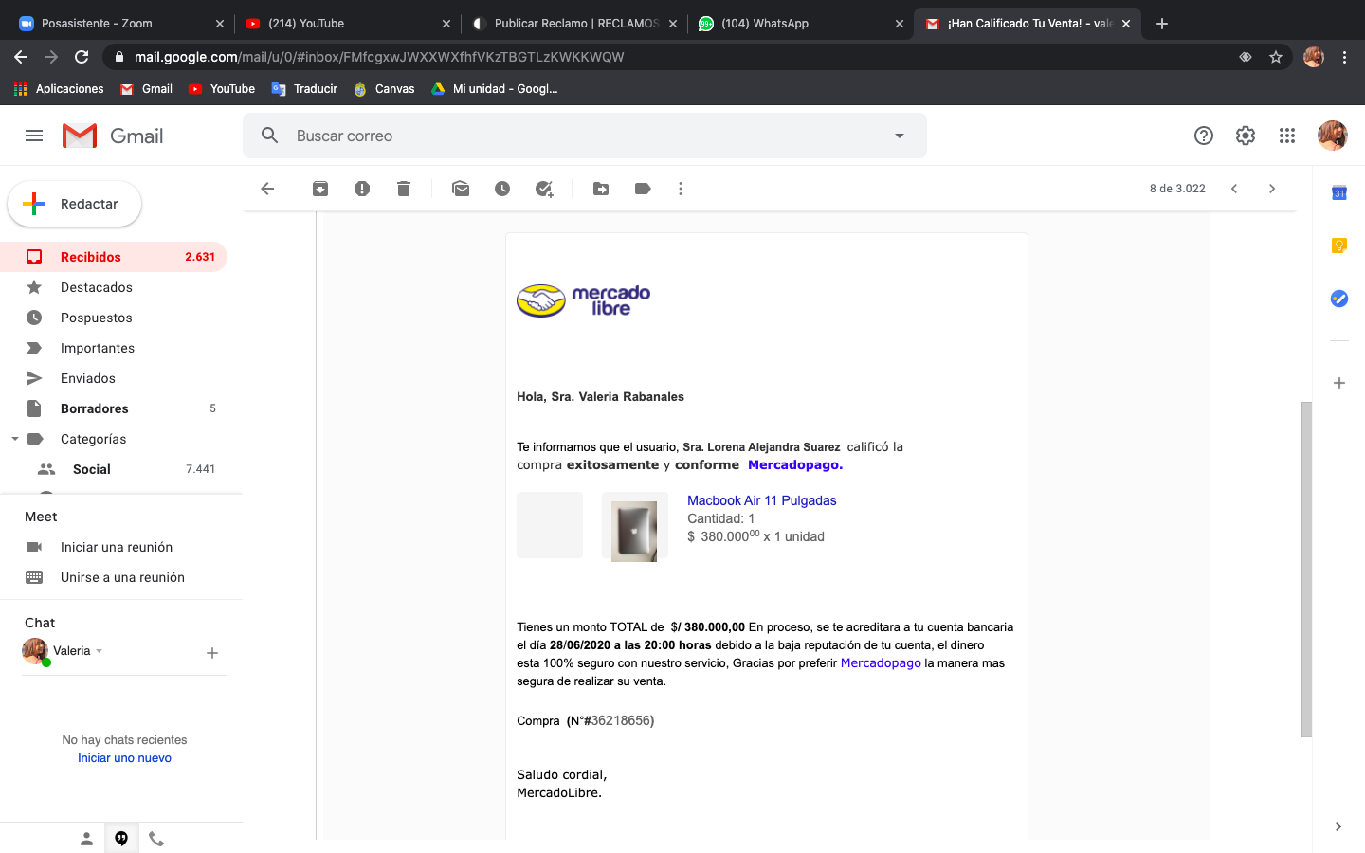Open Recibidos inbox folder
The width and height of the screenshot is (1365, 853).
(114, 257)
